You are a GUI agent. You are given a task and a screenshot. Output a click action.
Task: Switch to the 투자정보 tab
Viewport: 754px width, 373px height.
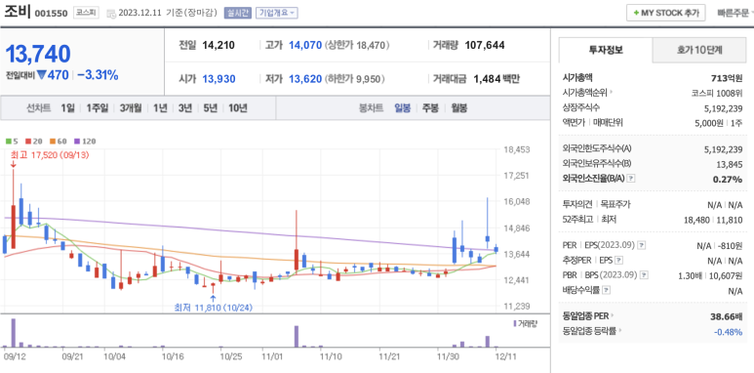pyautogui.click(x=606, y=50)
